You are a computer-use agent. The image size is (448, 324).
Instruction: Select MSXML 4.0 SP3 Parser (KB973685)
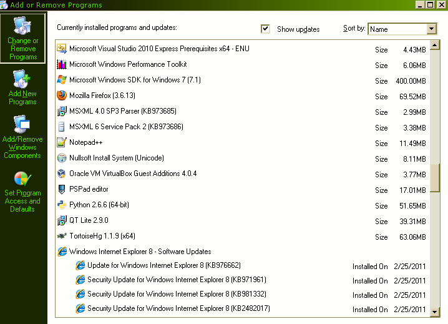[242, 111]
